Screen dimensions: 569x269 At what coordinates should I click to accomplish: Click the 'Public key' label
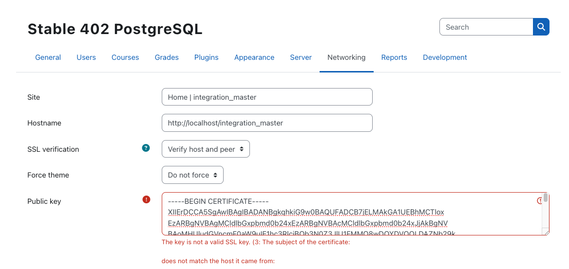(x=44, y=201)
